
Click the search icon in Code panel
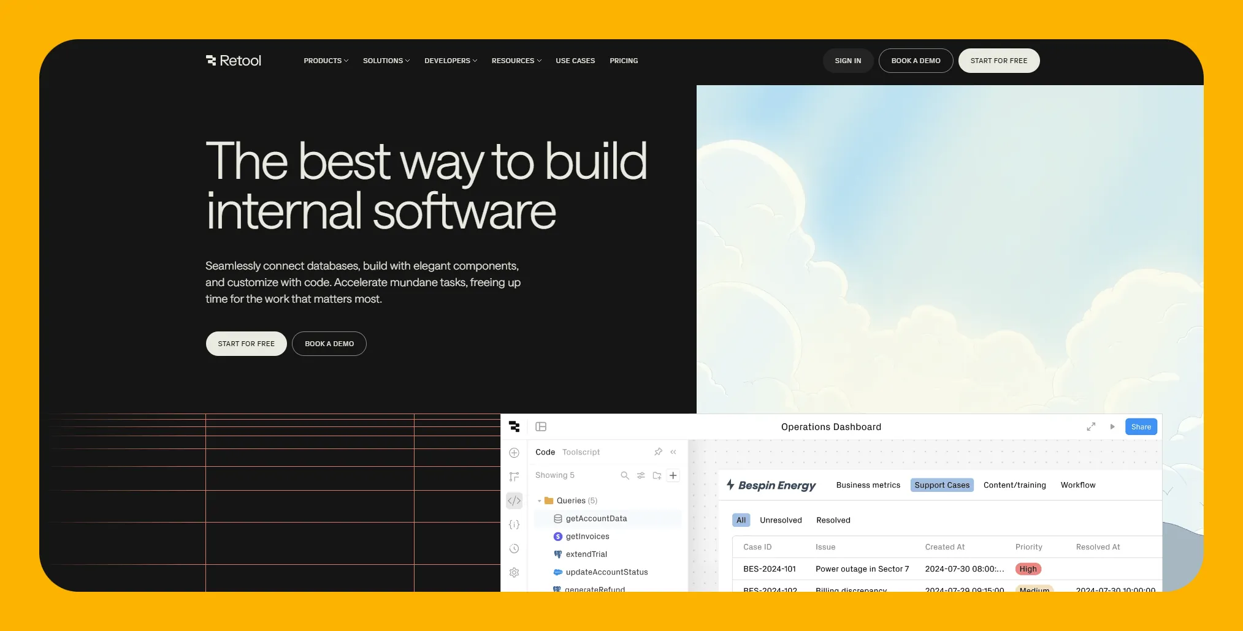click(624, 475)
